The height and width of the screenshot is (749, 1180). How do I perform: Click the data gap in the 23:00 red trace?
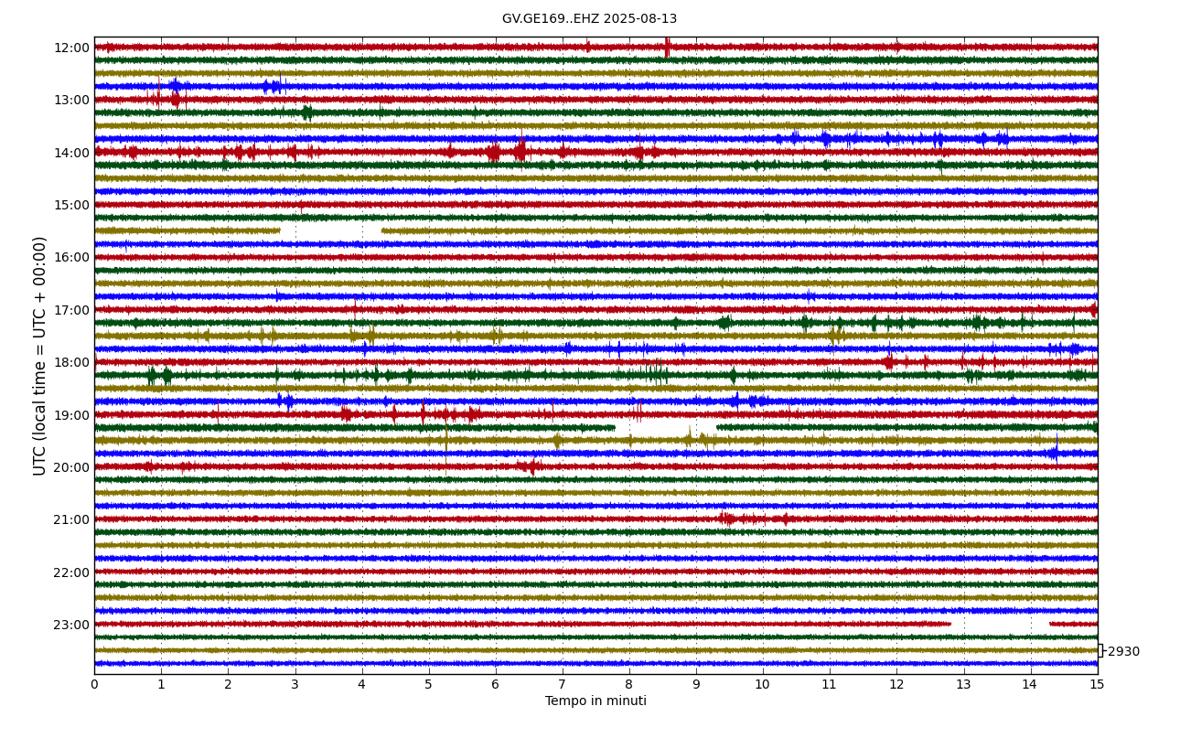[999, 624]
